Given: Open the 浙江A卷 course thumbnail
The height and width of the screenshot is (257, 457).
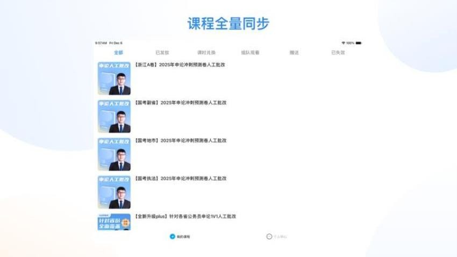Looking at the screenshot, I should pyautogui.click(x=114, y=78).
